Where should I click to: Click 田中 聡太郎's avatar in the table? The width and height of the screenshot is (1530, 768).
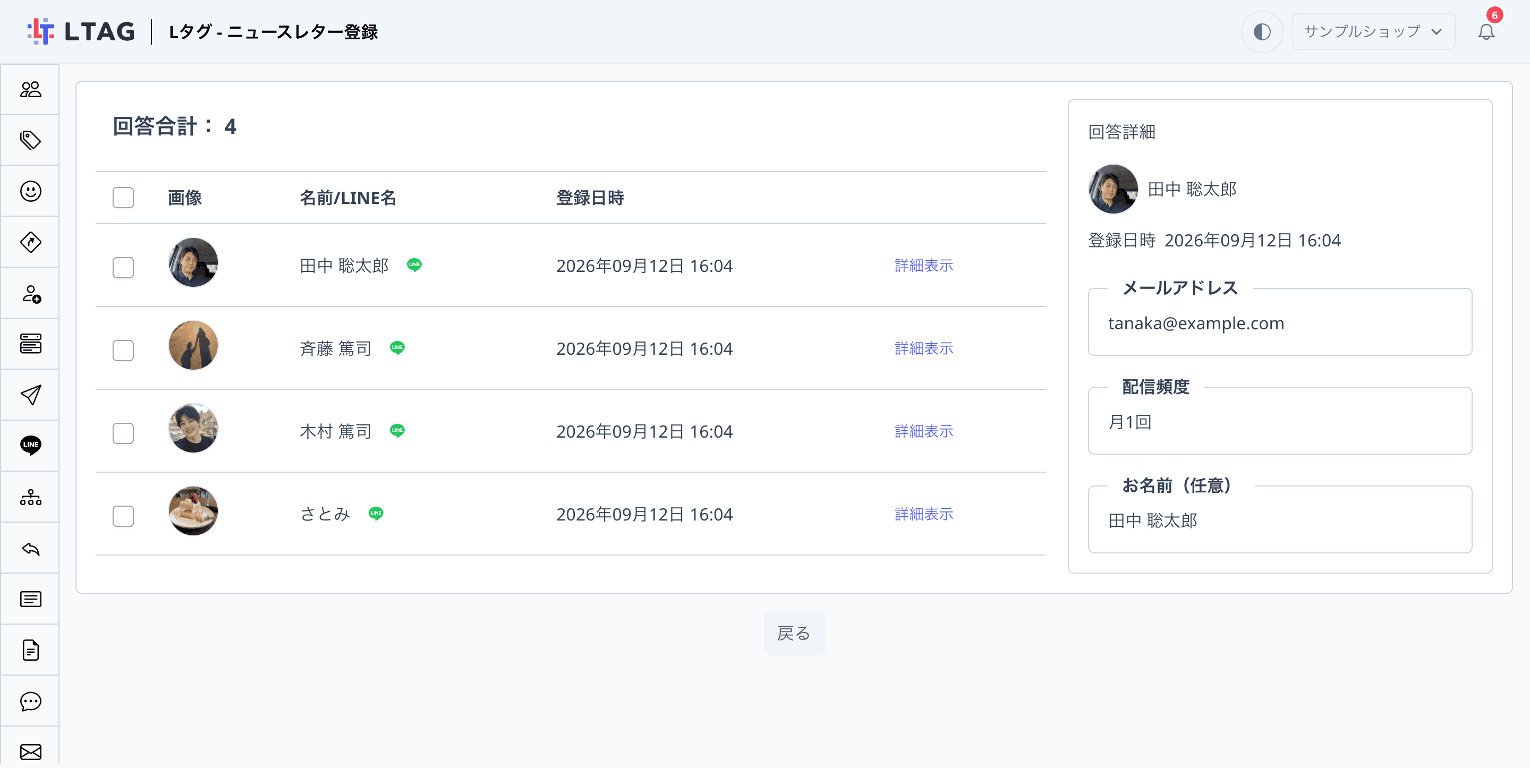coord(193,262)
